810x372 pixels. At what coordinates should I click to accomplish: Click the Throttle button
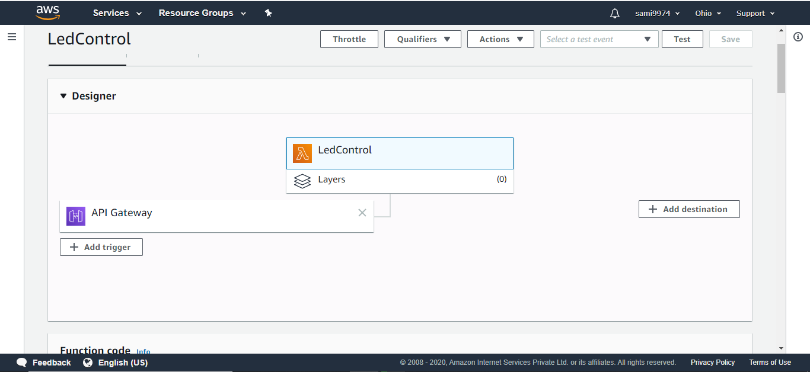click(349, 39)
